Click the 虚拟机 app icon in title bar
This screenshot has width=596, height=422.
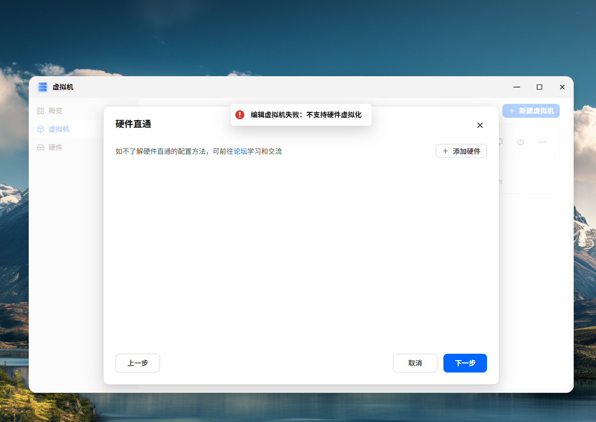coord(43,87)
